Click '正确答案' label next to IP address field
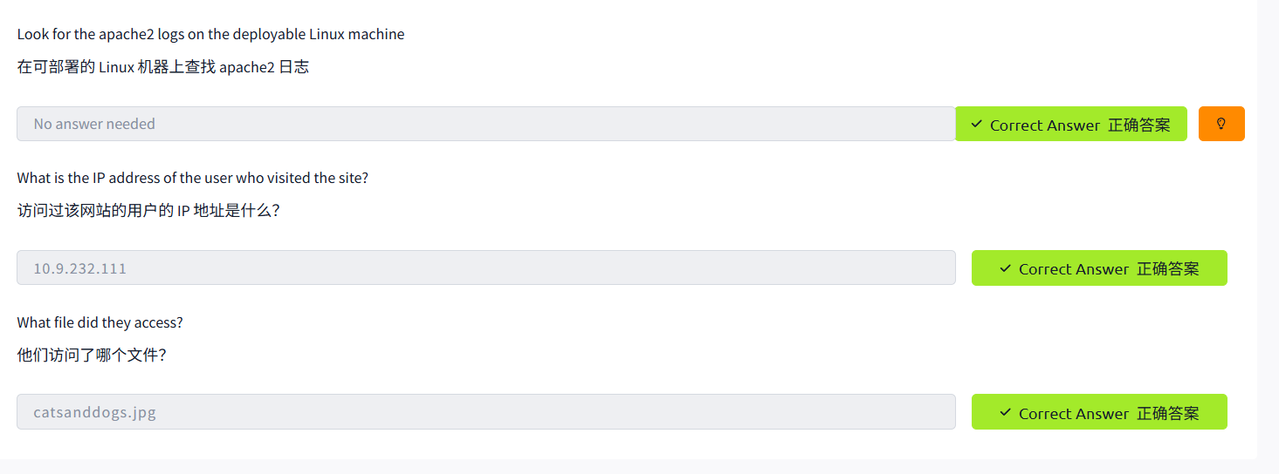Viewport: 1279px width, 474px height. 1167,269
